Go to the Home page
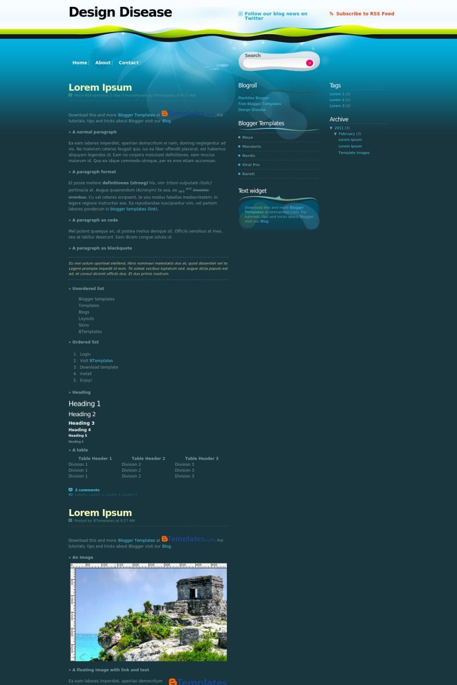Viewport: 457px width, 685px height. [80, 63]
